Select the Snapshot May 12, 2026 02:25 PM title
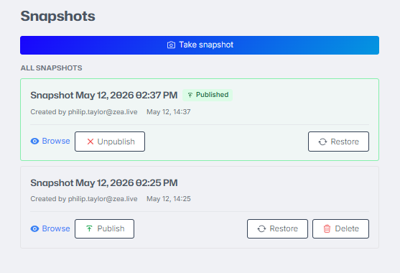This screenshot has height=273, width=400. coord(104,183)
